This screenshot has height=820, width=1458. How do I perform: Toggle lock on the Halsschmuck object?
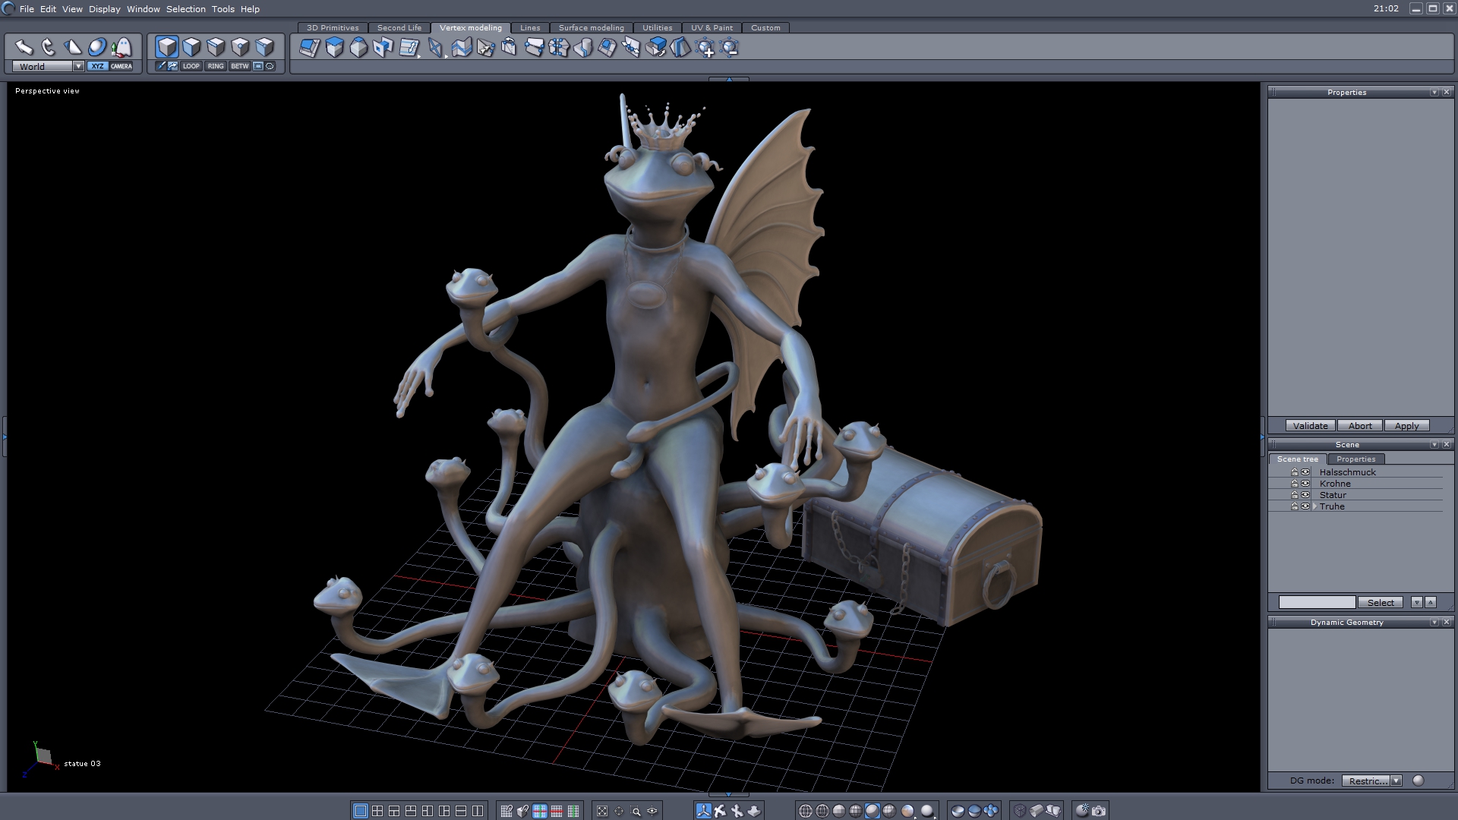(1295, 472)
